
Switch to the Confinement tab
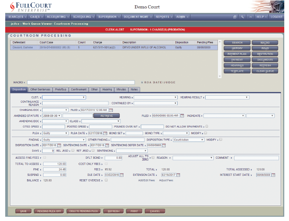[79, 90]
